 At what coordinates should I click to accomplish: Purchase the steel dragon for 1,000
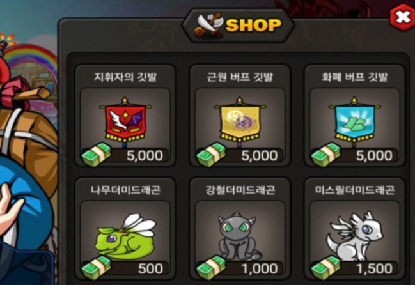(x=240, y=268)
